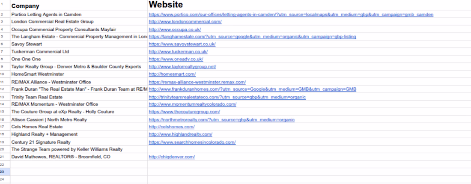Select the Taylor Realty Group cell

[x=79, y=67]
